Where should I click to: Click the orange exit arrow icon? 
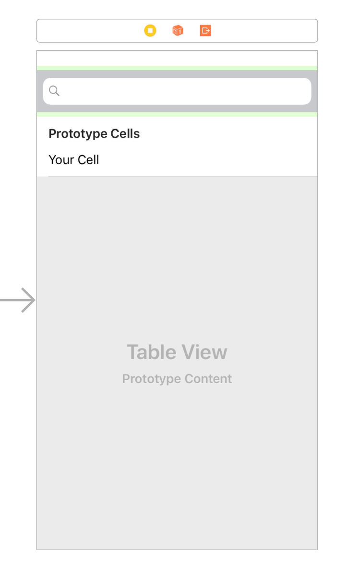pyautogui.click(x=204, y=30)
